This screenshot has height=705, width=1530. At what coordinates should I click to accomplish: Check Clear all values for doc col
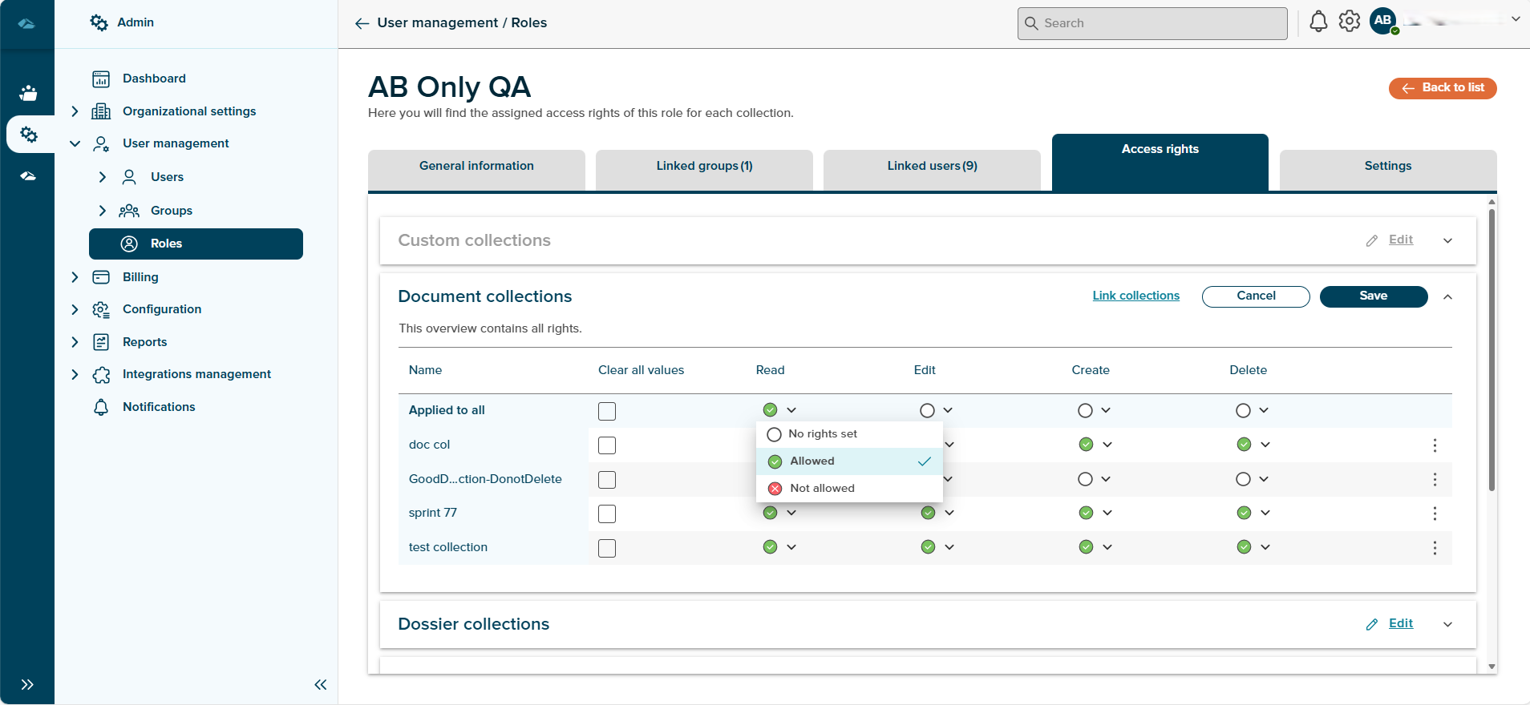(x=607, y=445)
